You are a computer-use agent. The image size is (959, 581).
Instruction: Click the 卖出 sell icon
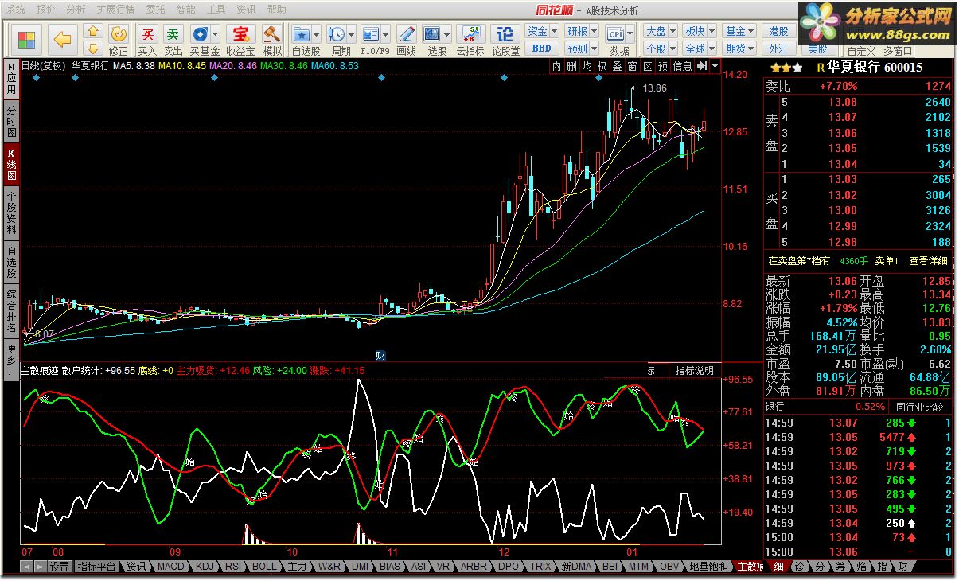(173, 33)
